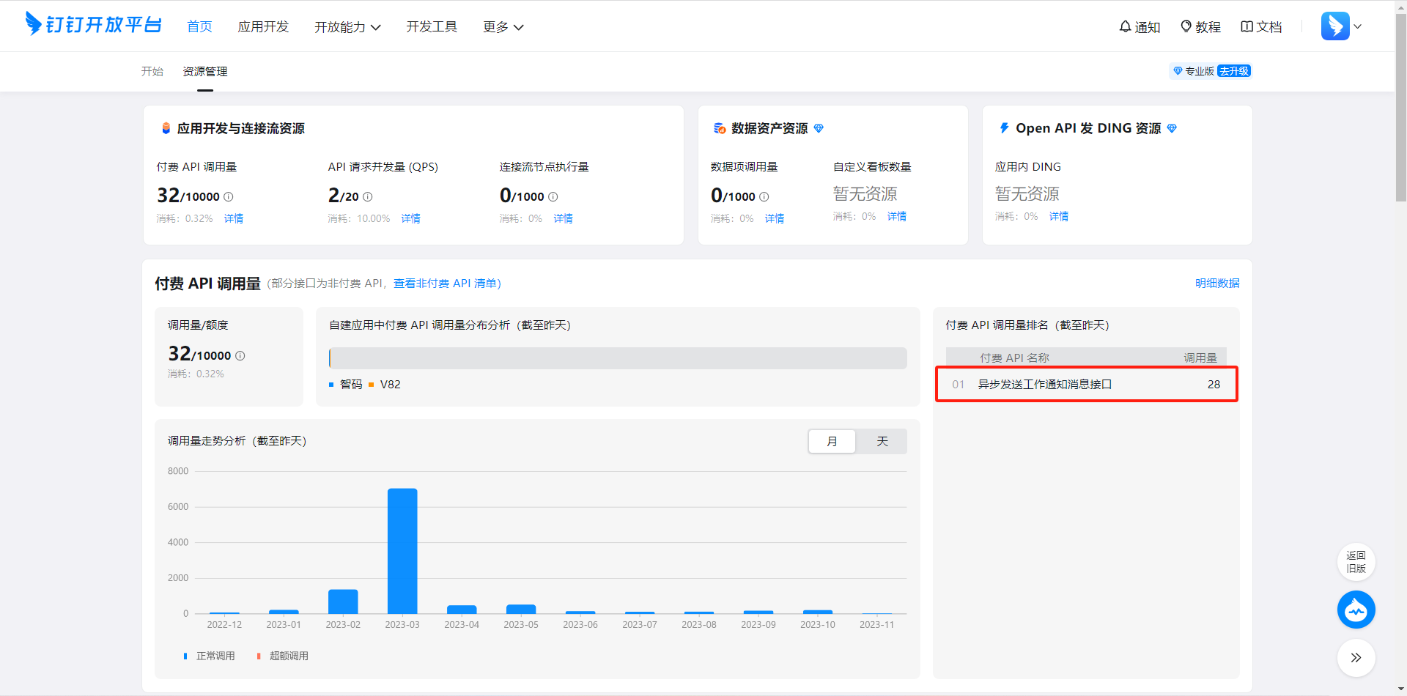Click info icon beside 32/10000 in top card
1407x696 pixels.
229,197
